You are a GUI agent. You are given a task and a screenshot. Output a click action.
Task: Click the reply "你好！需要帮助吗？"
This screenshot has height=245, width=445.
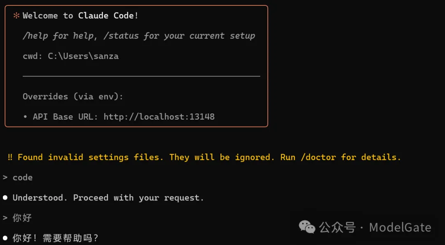click(56, 238)
